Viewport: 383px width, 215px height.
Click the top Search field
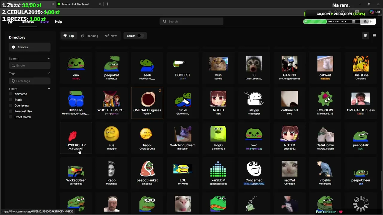(191, 21)
